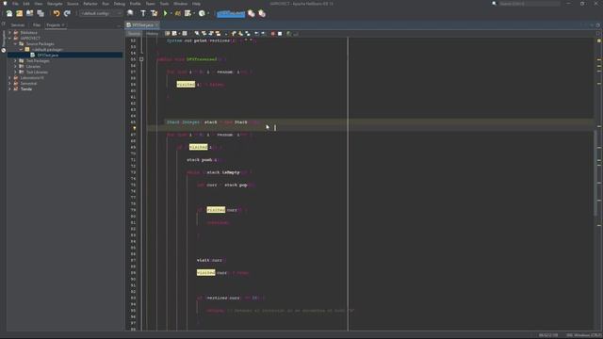The height and width of the screenshot is (339, 603).
Task: Open the default config dropdown
Action: point(101,13)
